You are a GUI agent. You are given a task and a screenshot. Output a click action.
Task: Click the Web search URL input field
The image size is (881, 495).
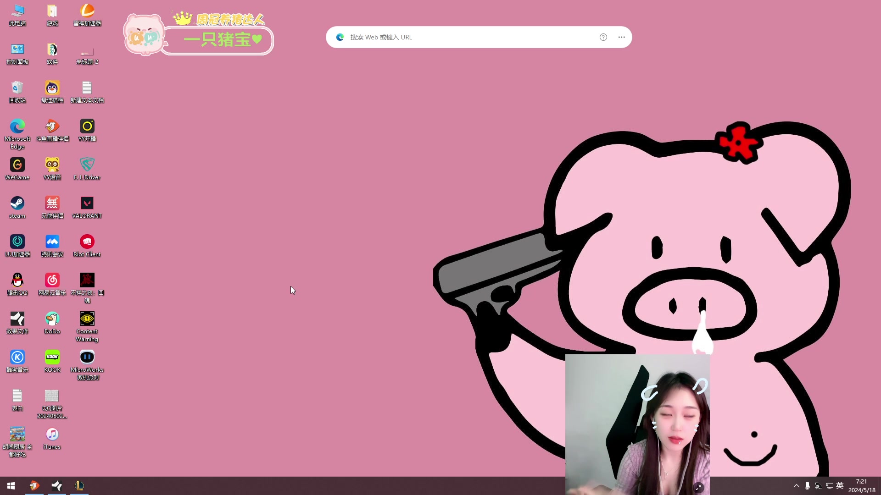[x=468, y=37]
